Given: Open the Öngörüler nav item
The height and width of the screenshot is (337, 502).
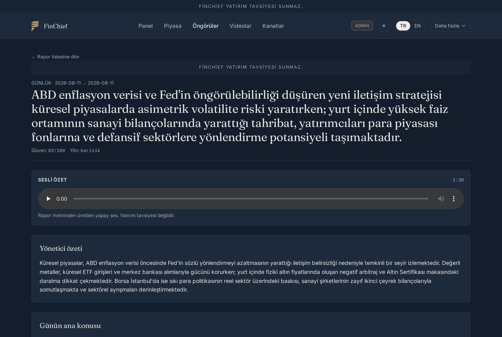Looking at the screenshot, I should click(206, 26).
